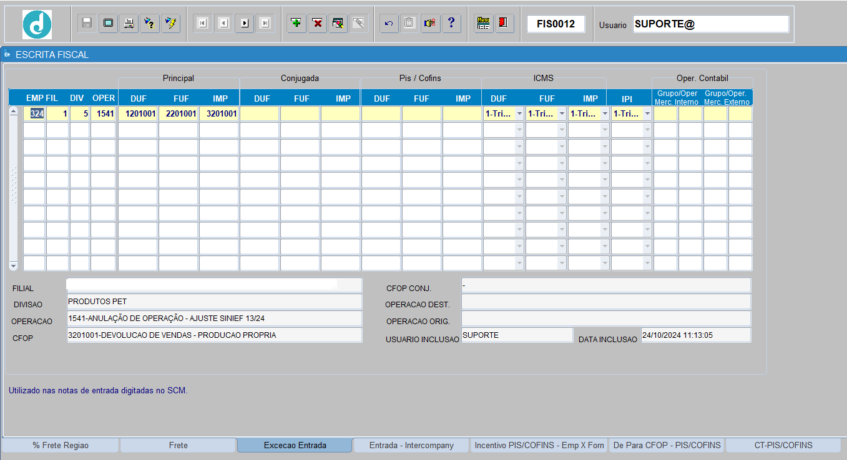This screenshot has height=460, width=847.
Task: Open Entrada - Intercompany tab
Action: pos(411,445)
